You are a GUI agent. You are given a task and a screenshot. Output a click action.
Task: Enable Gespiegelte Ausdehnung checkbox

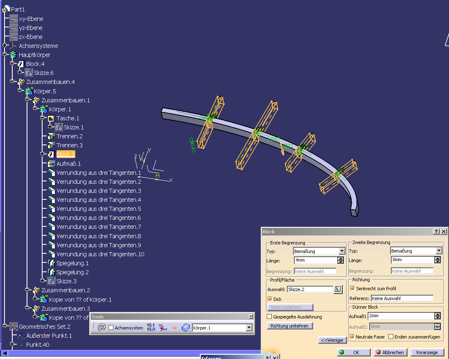269,316
